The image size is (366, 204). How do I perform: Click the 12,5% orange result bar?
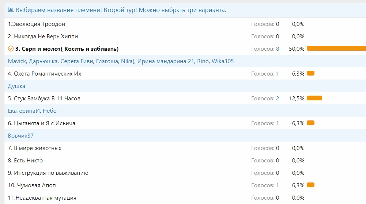point(314,98)
